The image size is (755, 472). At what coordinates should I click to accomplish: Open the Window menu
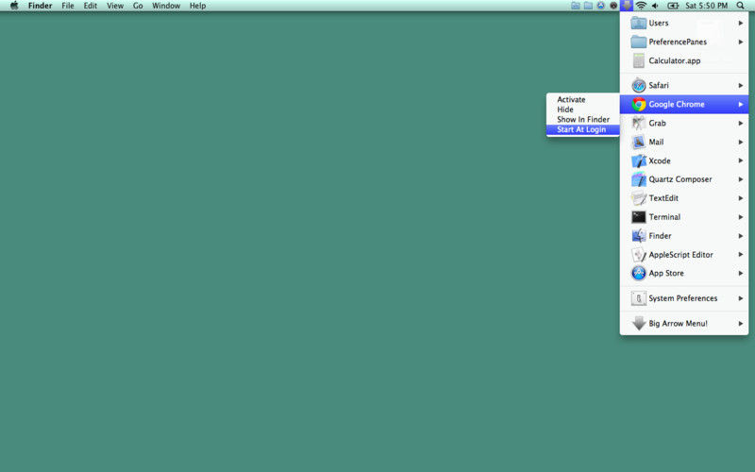point(166,6)
